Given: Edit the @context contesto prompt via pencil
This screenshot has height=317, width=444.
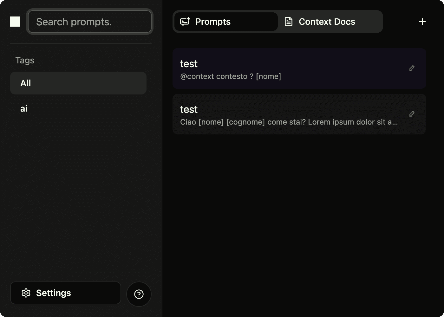Looking at the screenshot, I should (x=412, y=68).
